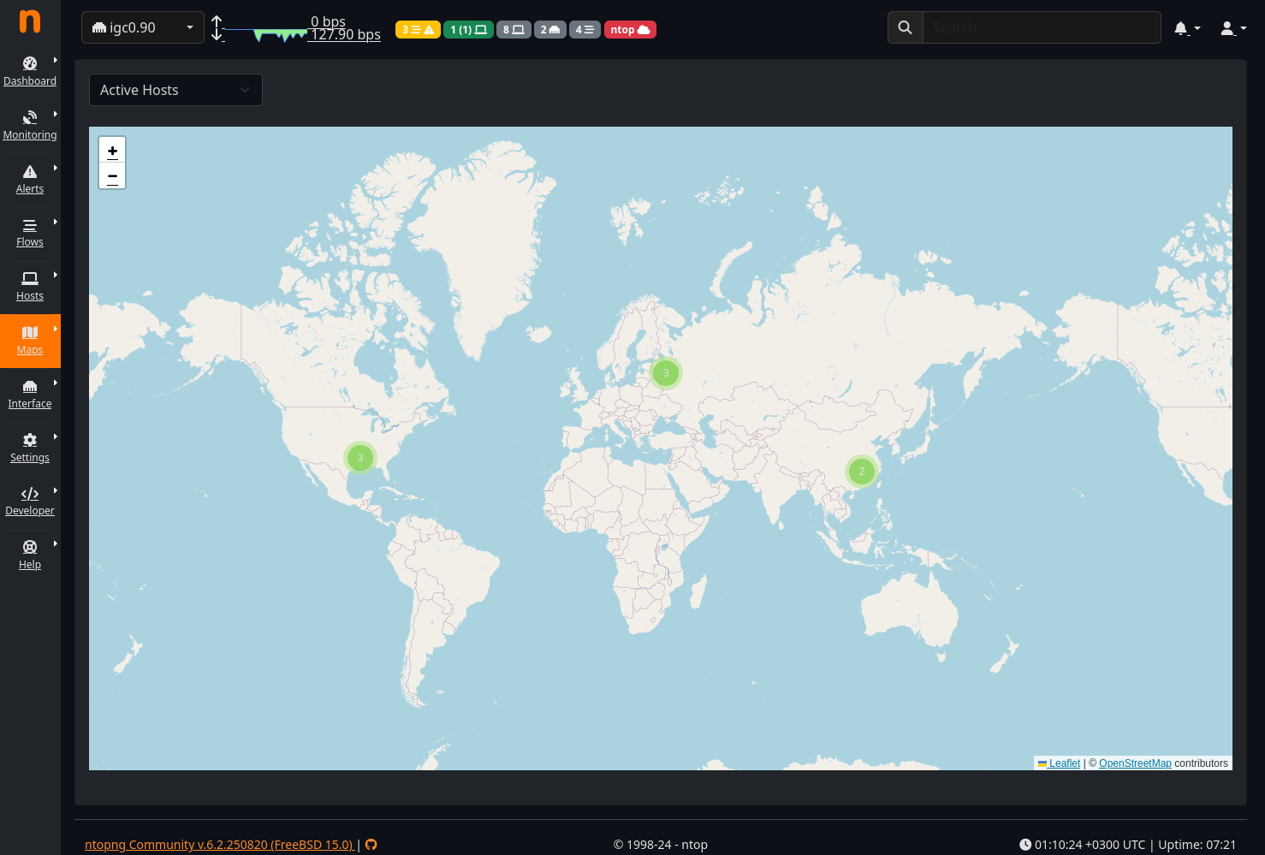Zoom in on the map
Image resolution: width=1265 pixels, height=855 pixels.
pyautogui.click(x=112, y=150)
